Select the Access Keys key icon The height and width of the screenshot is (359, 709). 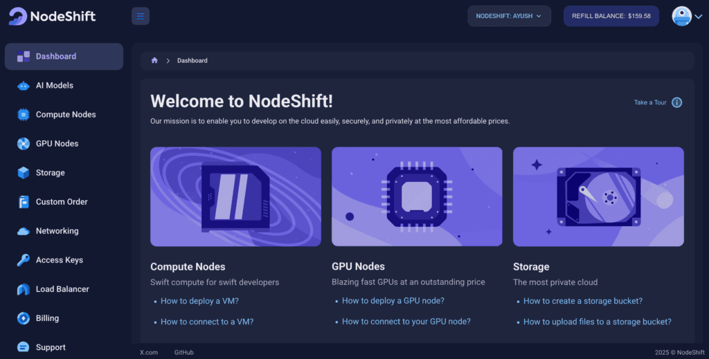click(24, 260)
